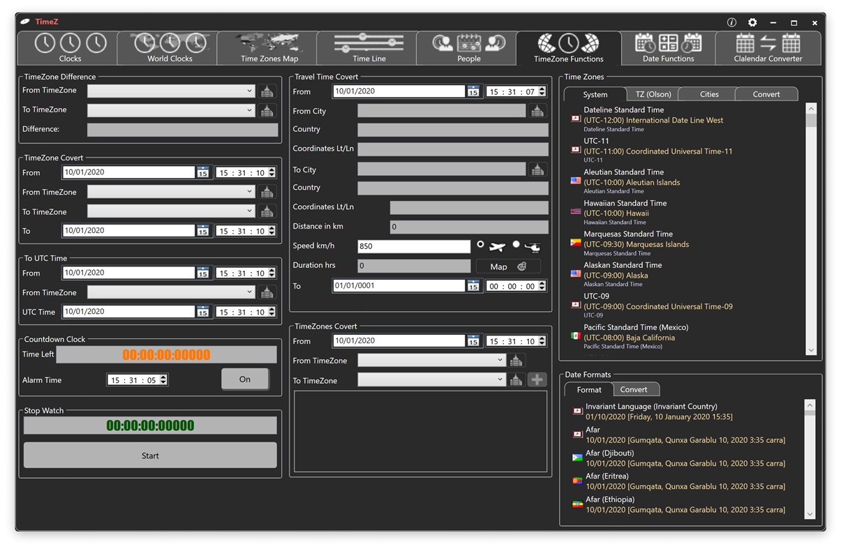Select airplane speed radio button
841x549 pixels.
point(480,245)
